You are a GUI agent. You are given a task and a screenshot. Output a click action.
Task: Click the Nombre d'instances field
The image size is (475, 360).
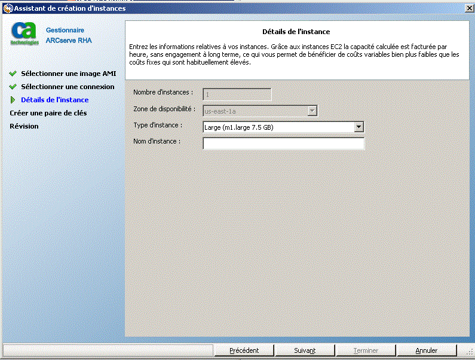[x=237, y=94]
